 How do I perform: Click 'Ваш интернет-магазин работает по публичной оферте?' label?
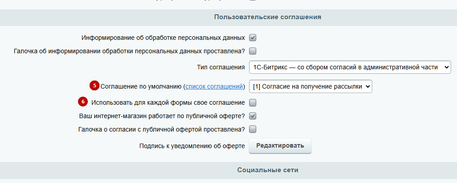click(162, 116)
